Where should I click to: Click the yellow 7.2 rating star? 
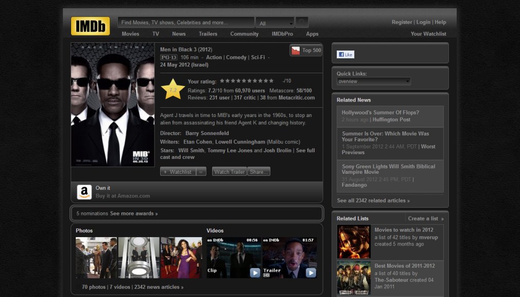(x=173, y=88)
